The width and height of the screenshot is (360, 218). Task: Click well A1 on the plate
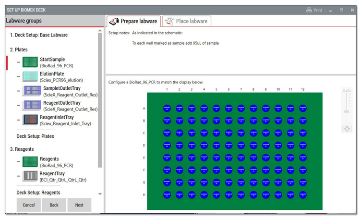coord(167,108)
